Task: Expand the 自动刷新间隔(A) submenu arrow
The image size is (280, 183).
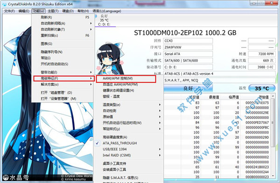Action: 91,23
